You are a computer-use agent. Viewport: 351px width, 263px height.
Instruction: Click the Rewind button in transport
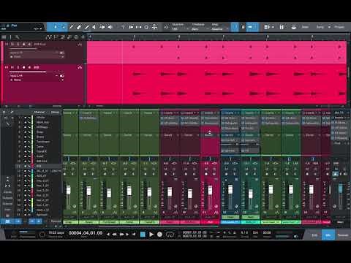(x=114, y=235)
